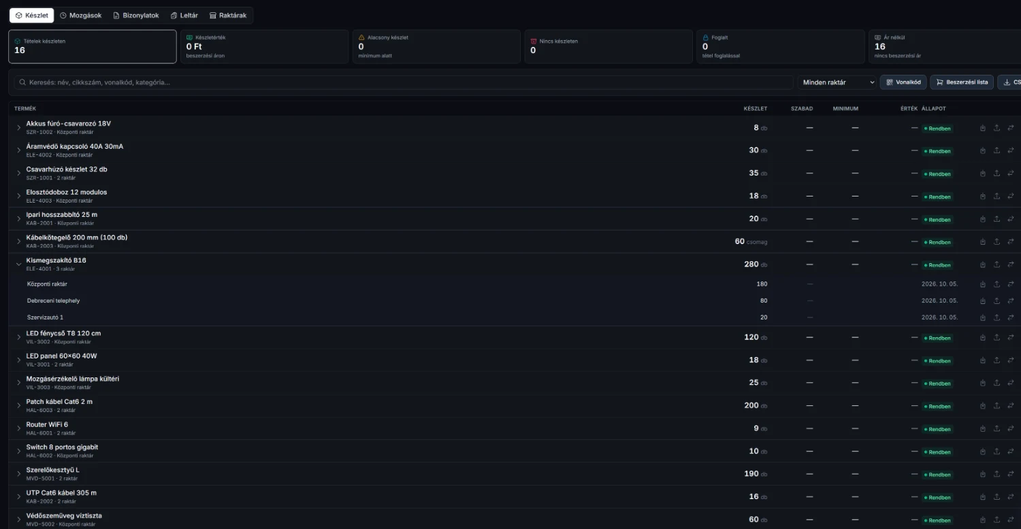This screenshot has width=1021, height=529.
Task: Click stock-in icon for Elosztódoboz 12 modulos
Action: (x=982, y=196)
